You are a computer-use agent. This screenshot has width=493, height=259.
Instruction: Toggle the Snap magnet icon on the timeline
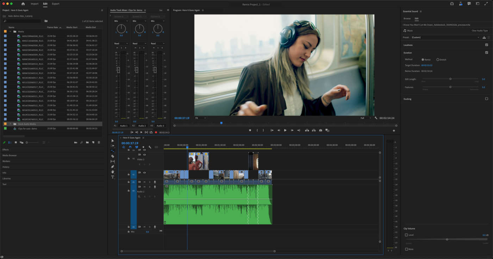[130, 147]
